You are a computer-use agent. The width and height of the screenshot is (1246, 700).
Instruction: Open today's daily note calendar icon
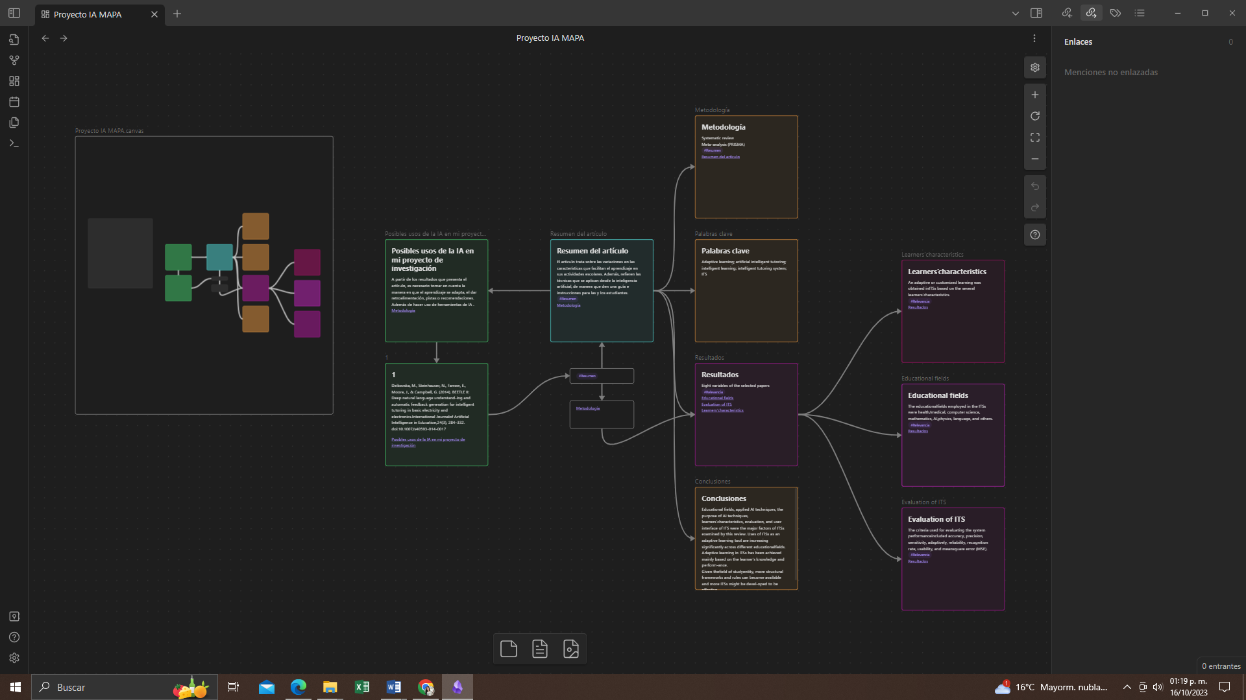(x=14, y=102)
